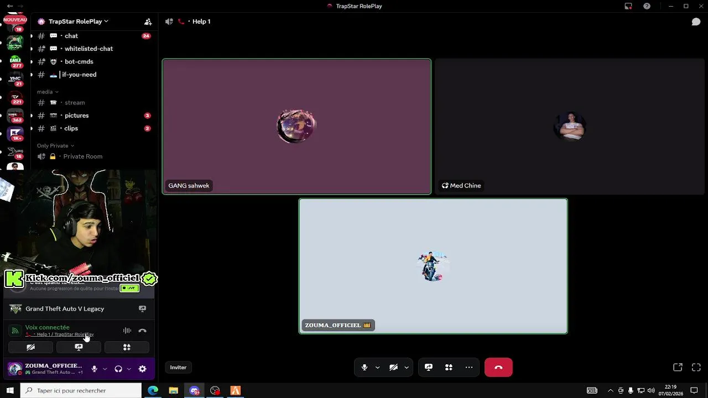Viewport: 708px width, 398px height.
Task: Click ZOUMA_OFFICIEL avatar in user panel
Action: pos(15,369)
